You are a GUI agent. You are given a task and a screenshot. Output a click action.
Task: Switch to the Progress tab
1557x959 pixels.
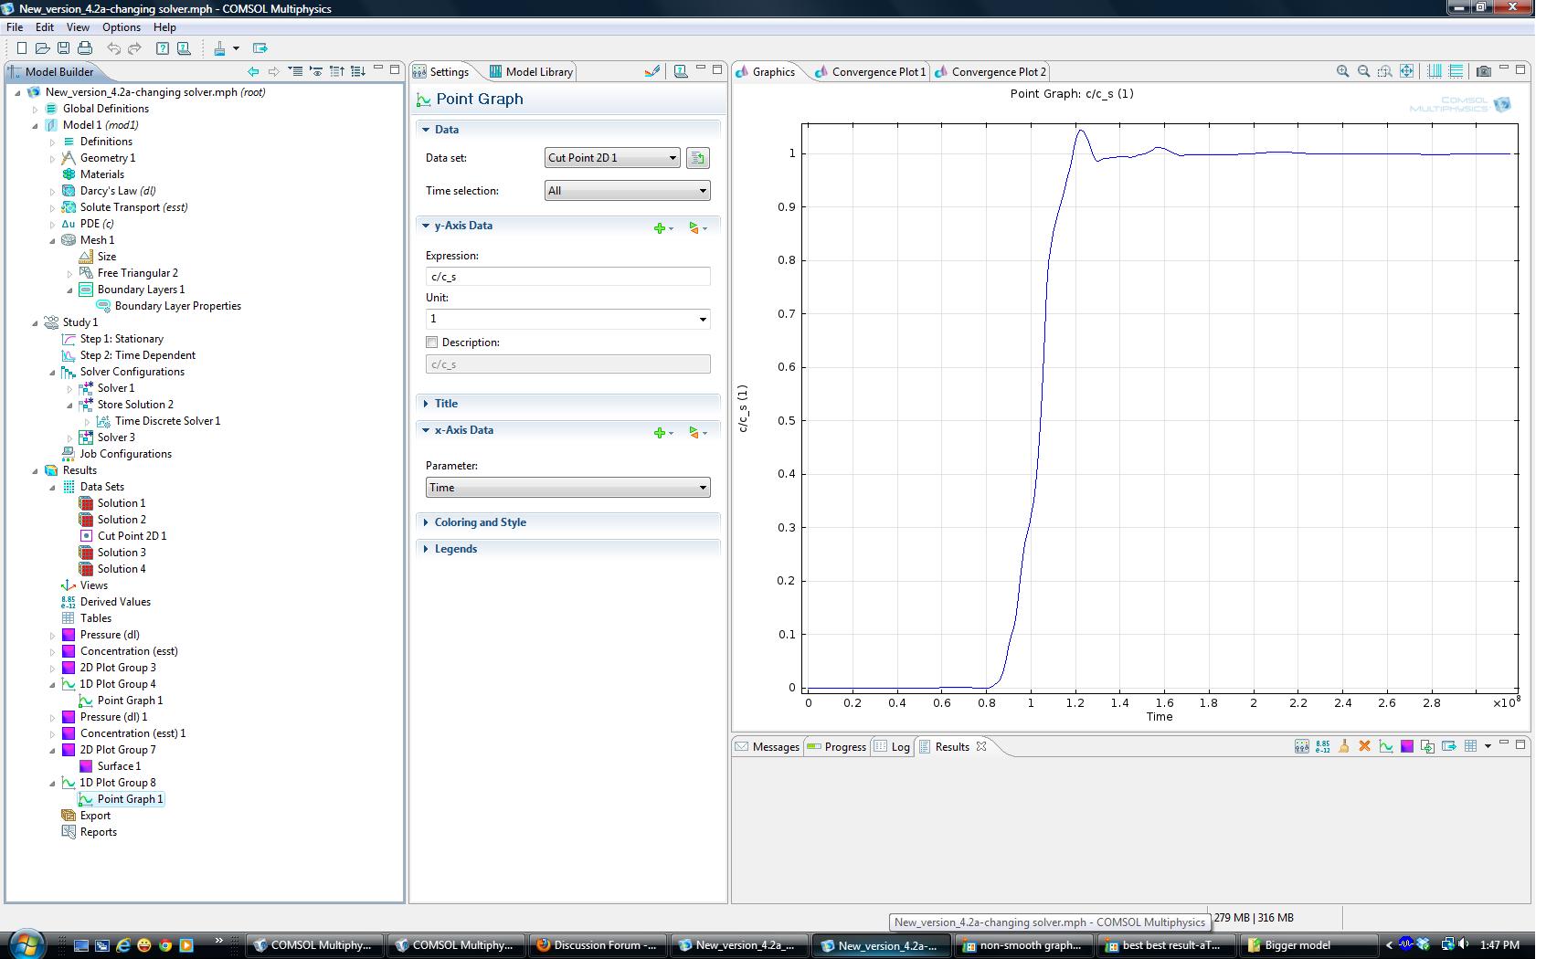tap(837, 746)
